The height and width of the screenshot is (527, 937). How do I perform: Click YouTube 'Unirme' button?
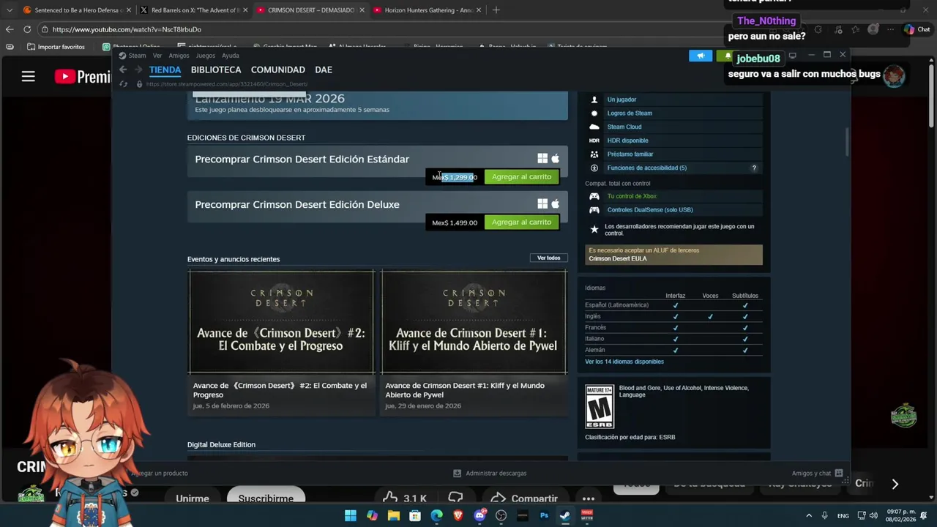coord(193,498)
